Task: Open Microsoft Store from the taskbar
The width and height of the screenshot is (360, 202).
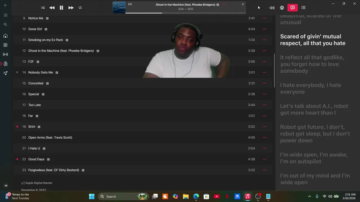Action: click(206, 196)
